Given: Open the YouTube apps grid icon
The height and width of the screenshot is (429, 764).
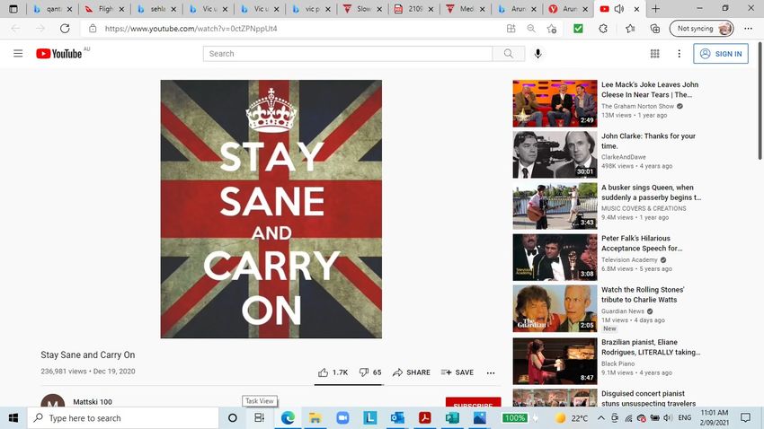Looking at the screenshot, I should click(655, 54).
